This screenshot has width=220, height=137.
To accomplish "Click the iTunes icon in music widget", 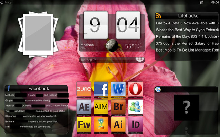I will 158,89.
